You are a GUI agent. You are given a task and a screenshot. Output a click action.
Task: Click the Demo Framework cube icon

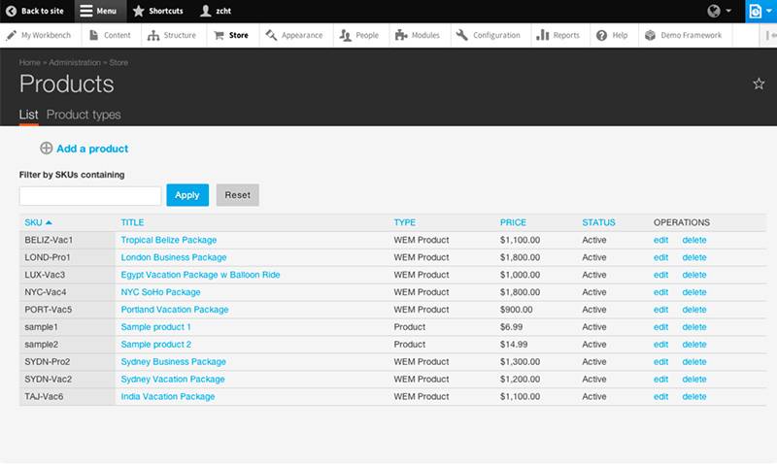[x=650, y=35]
